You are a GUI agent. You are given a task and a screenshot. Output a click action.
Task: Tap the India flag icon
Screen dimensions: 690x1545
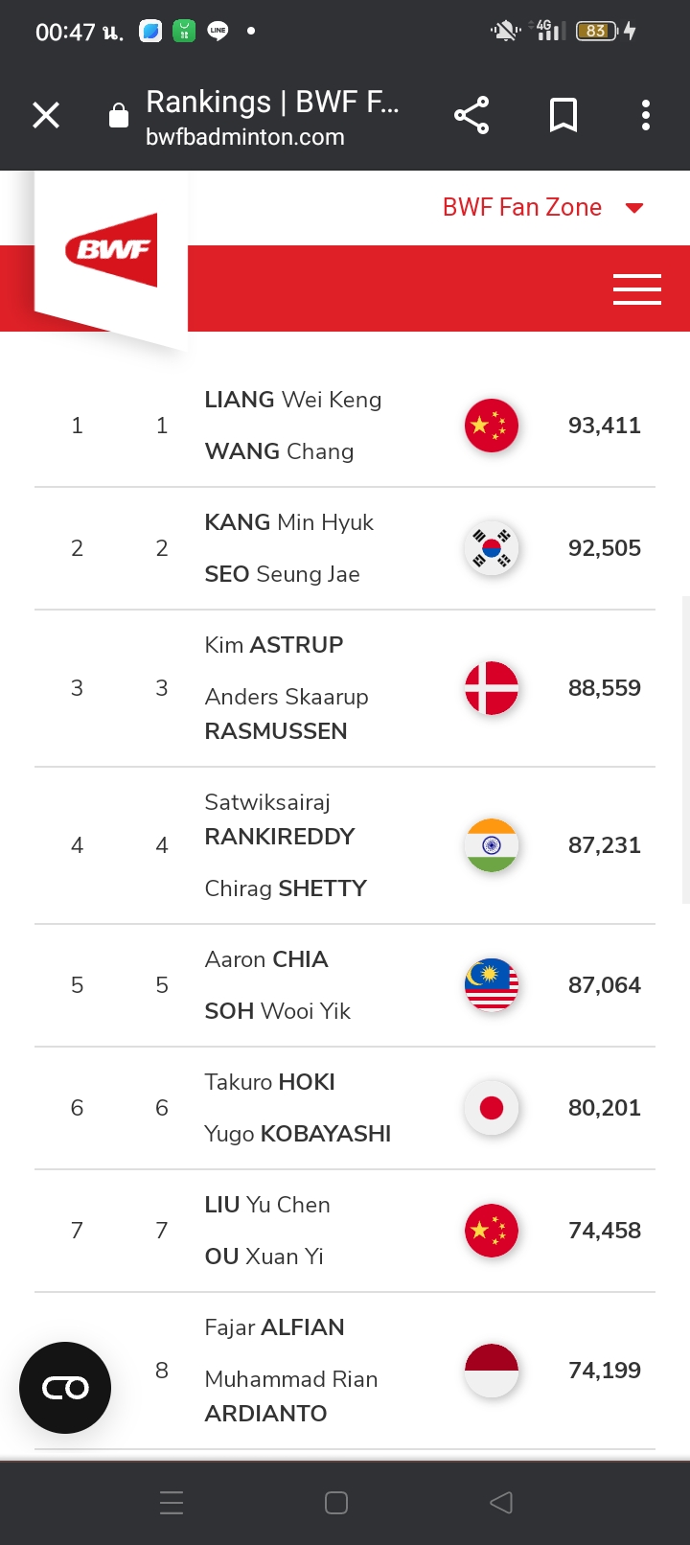tap(492, 845)
